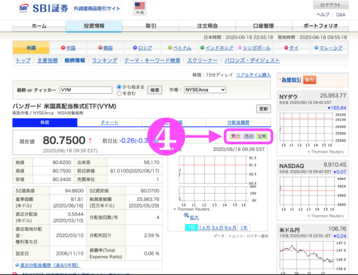358x275 pixels.
Task: Switch to the チャート tab
Action: coord(109,122)
